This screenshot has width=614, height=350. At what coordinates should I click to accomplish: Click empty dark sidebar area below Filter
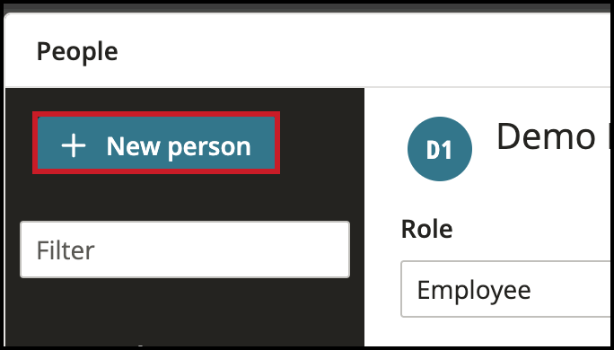point(185,313)
